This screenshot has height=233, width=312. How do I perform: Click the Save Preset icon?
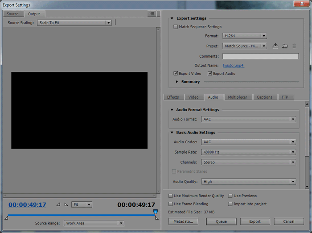(x=275, y=46)
